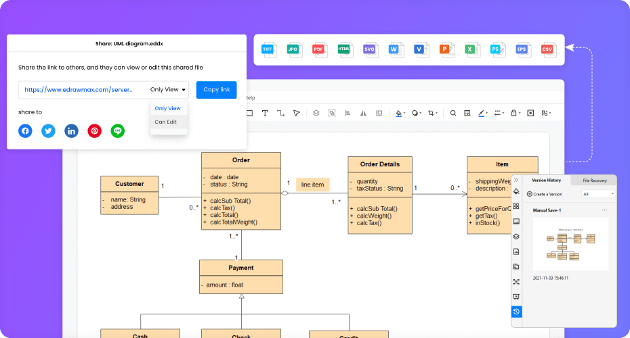This screenshot has height=338, width=630.
Task: Export the diagram as TIFF
Action: click(268, 50)
